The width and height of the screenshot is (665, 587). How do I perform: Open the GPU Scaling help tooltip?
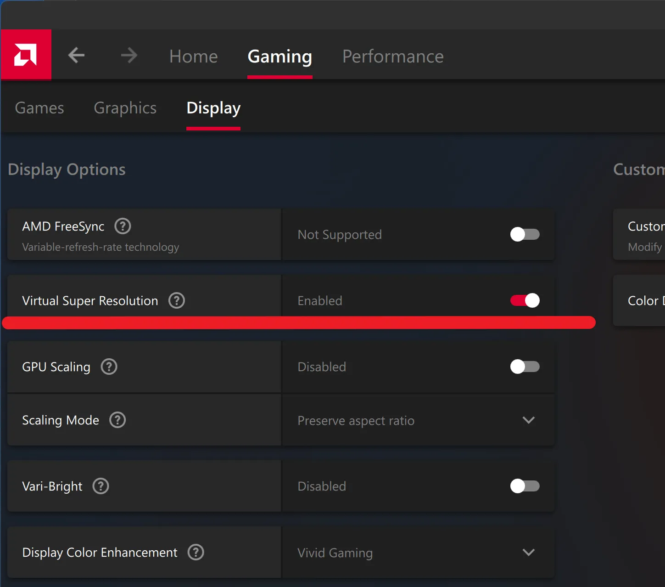pos(109,367)
